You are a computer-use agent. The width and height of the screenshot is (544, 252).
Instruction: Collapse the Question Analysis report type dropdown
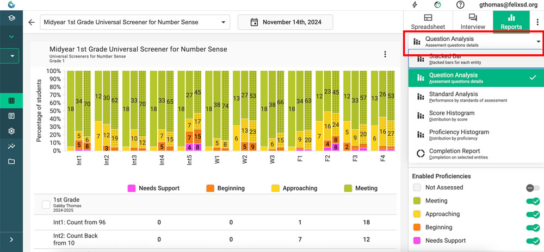click(538, 41)
